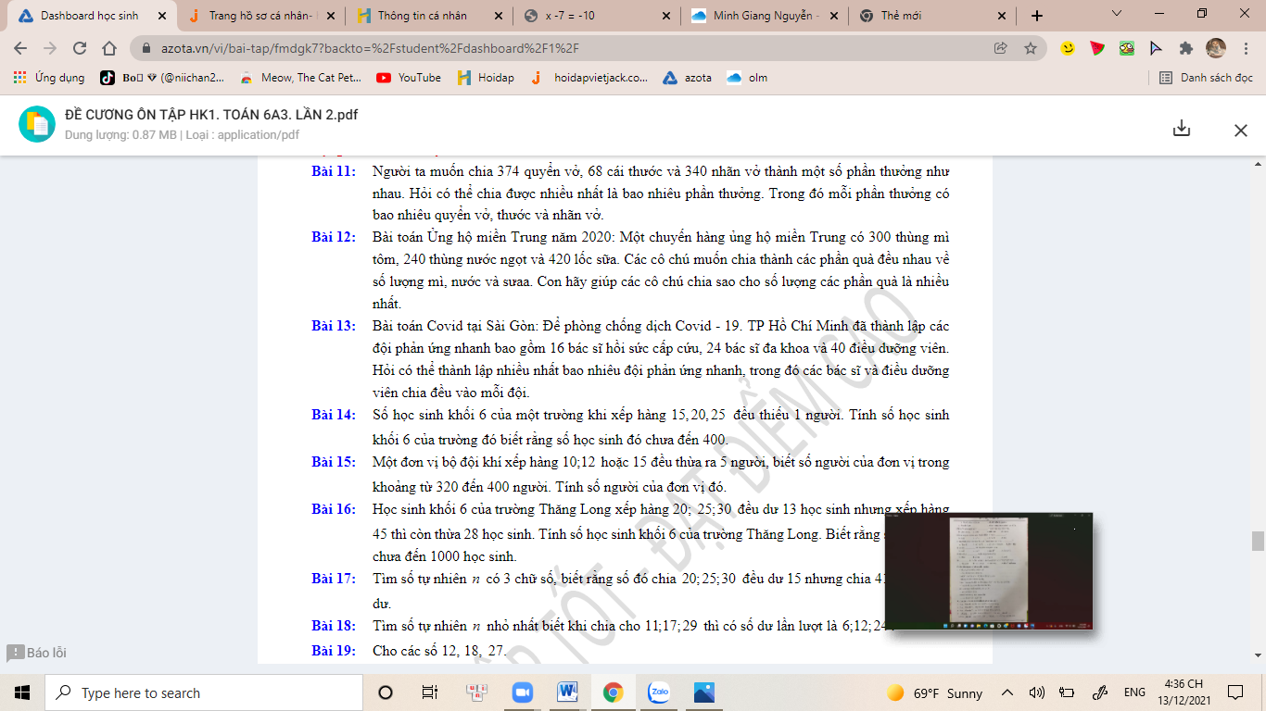Click the Báo lỗi report button
This screenshot has width=1266, height=711.
pos(37,653)
